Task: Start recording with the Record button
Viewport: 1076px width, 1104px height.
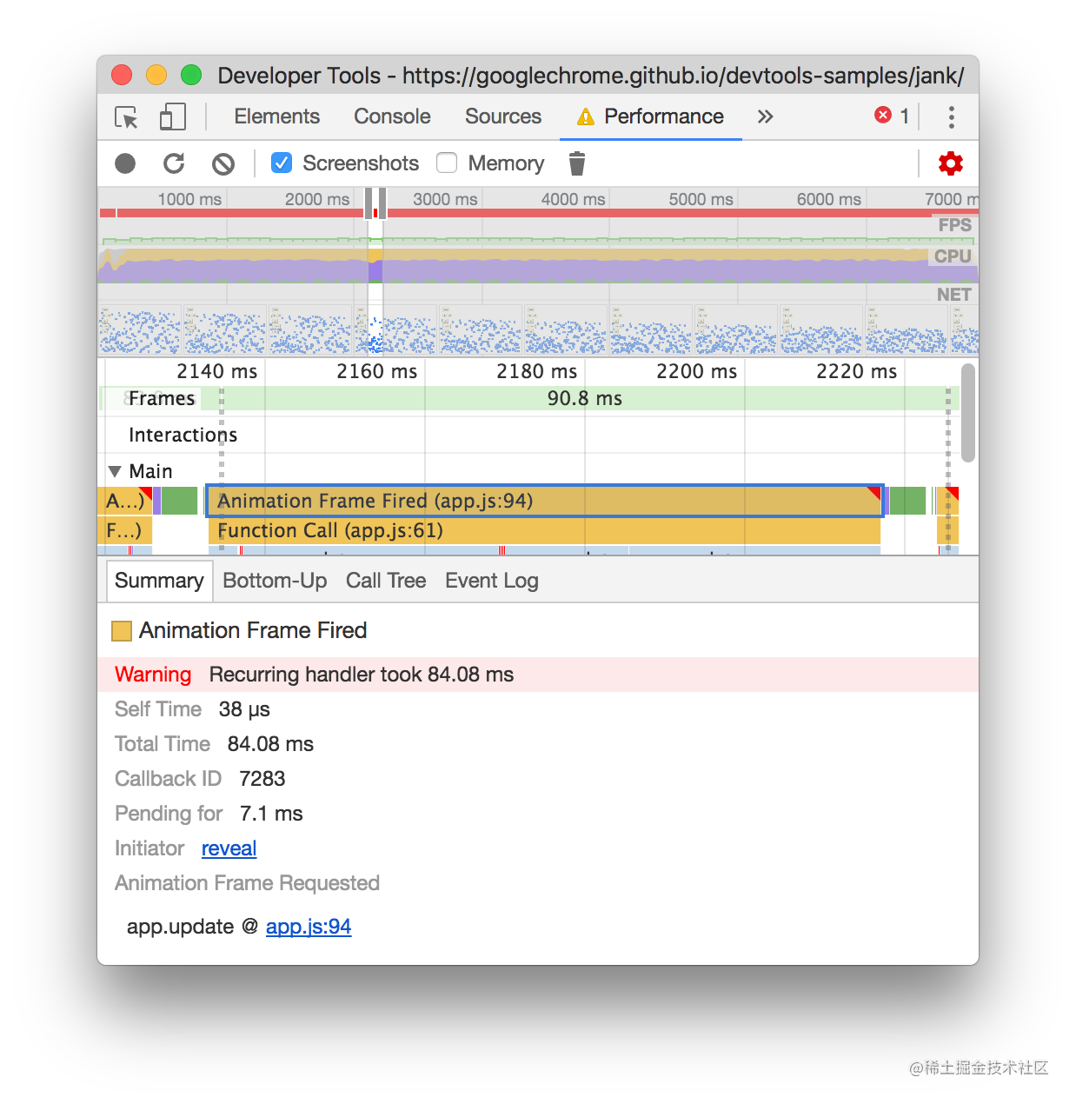Action: 125,163
